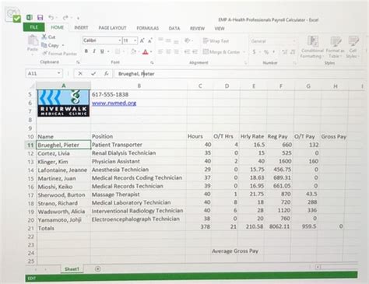Image resolution: width=369 pixels, height=284 pixels.
Task: Open the Font Color dropdown arrow
Action: (151, 52)
